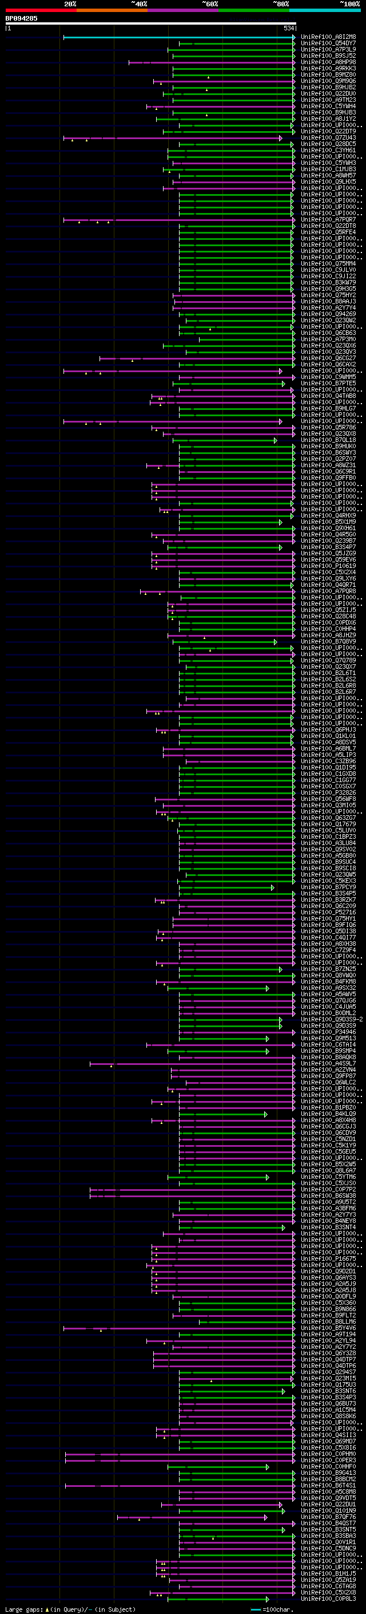
Task: Select label UniRef100_C3ZB96
Action: click(x=328, y=761)
